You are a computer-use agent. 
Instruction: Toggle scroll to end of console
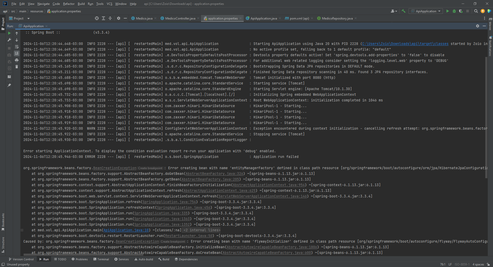coord(17,53)
